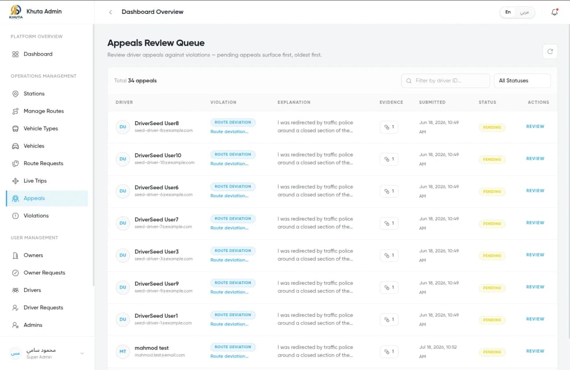Image resolution: width=570 pixels, height=370 pixels.
Task: Open the notifications bell
Action: [554, 12]
